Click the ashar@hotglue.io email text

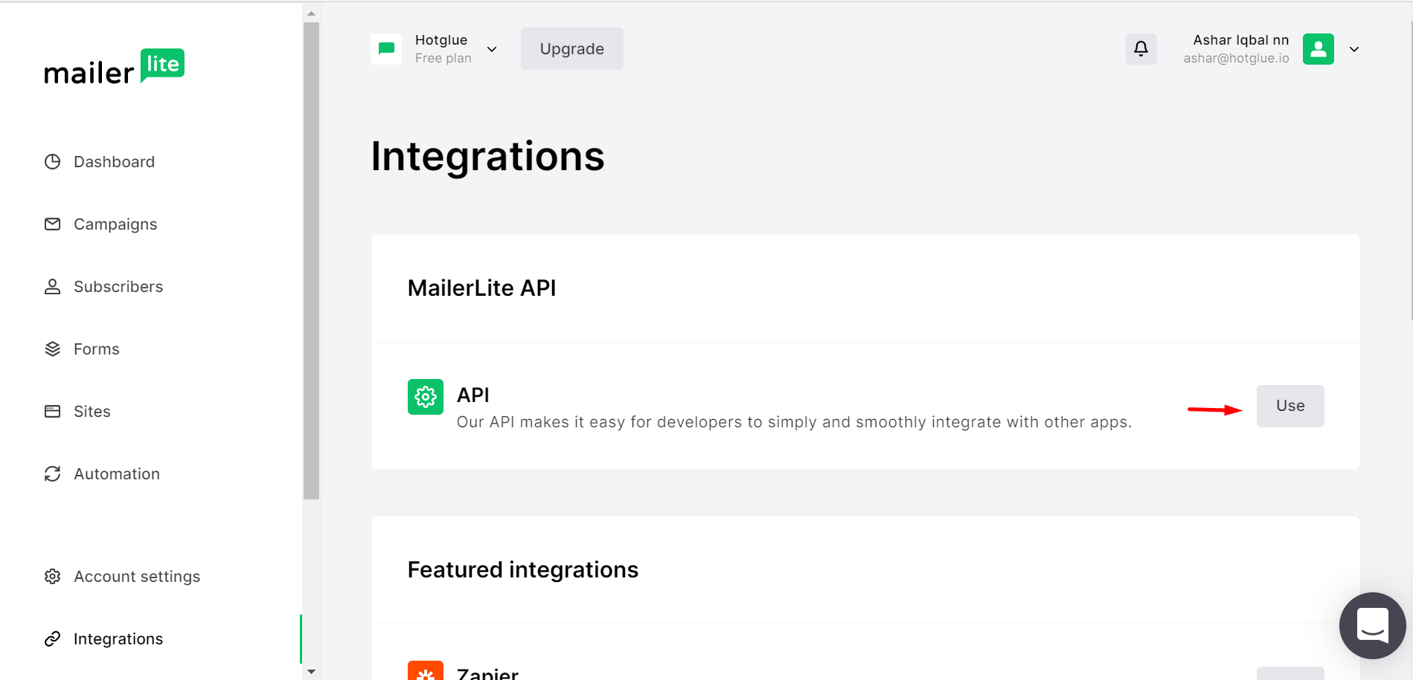pyautogui.click(x=1237, y=58)
